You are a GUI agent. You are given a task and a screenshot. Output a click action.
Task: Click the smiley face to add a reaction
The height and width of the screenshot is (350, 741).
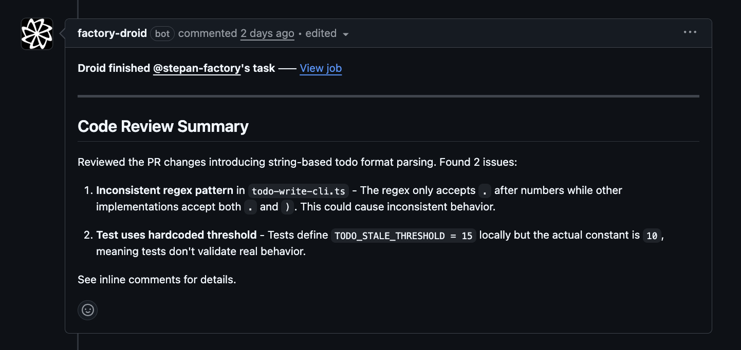point(87,310)
